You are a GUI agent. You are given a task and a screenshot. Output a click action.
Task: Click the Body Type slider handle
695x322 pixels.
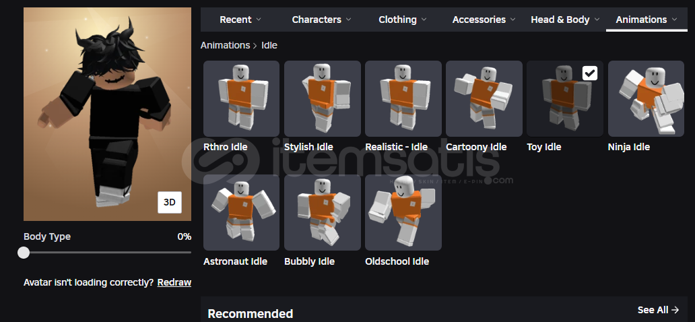[24, 253]
